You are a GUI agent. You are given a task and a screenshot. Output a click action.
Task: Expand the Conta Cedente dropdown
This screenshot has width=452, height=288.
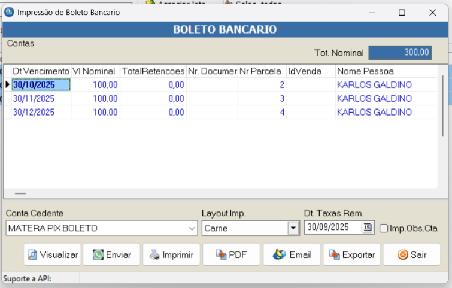coord(192,228)
